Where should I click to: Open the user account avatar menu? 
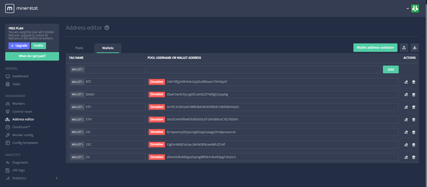tap(415, 8)
